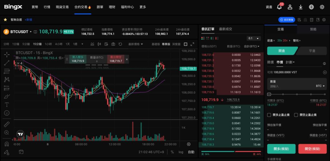This screenshot has width=330, height=161.
Task: Select the 1小時 timeframe
Action: [48, 44]
